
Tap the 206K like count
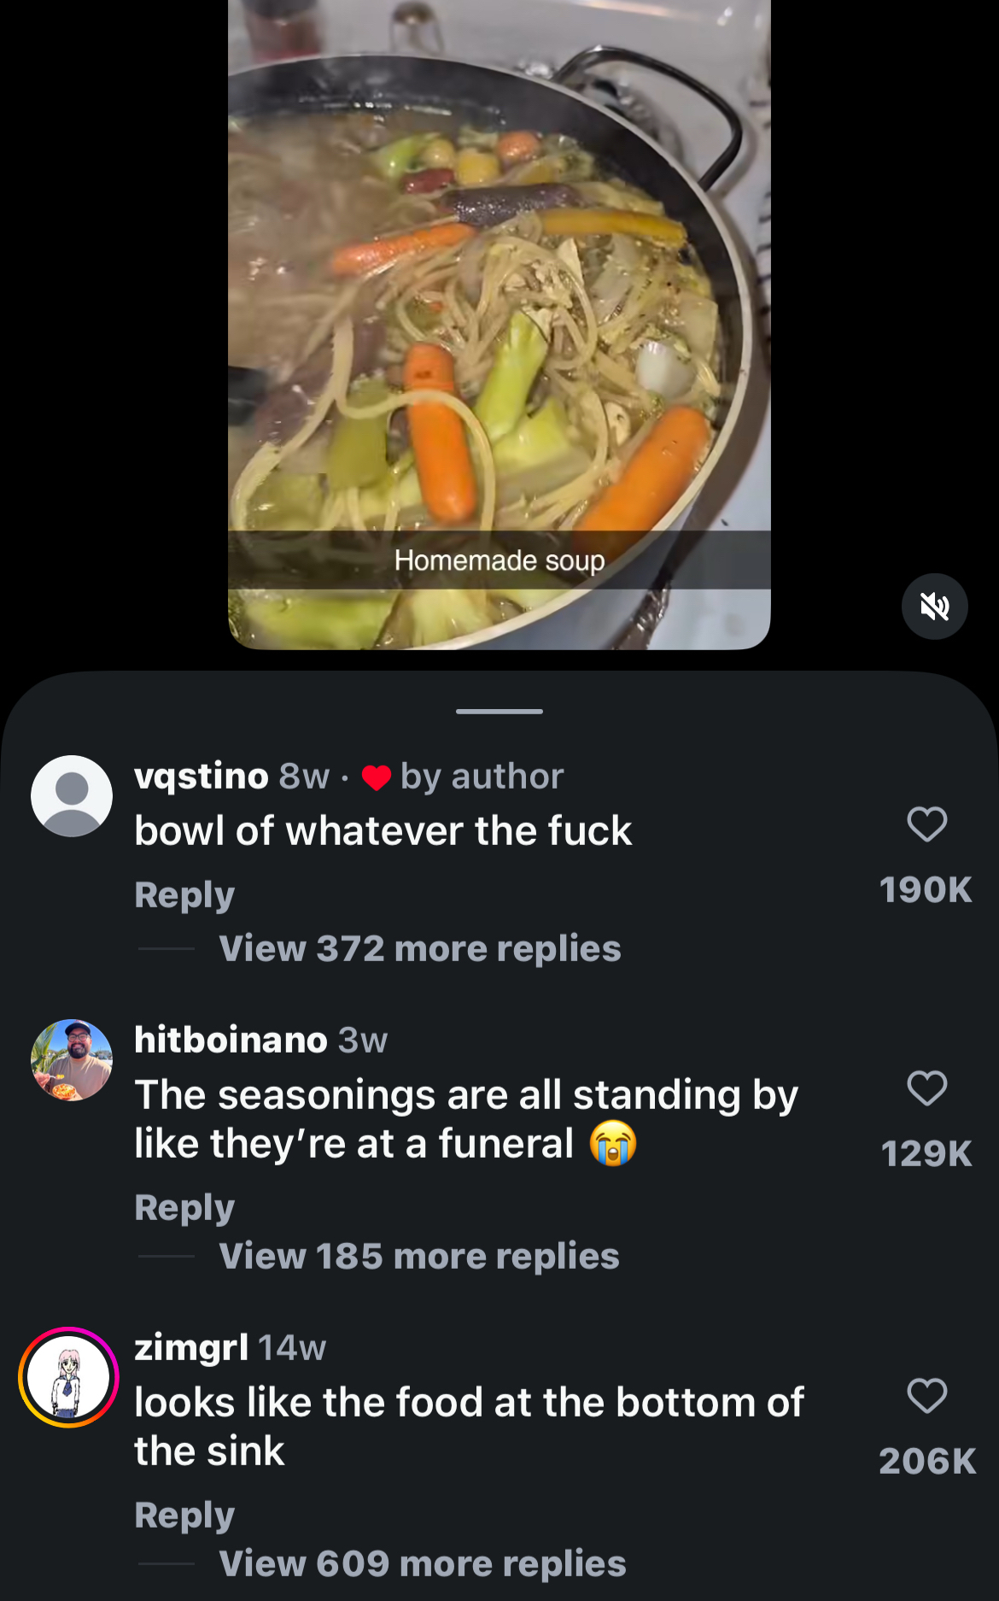tap(926, 1461)
